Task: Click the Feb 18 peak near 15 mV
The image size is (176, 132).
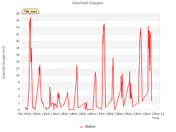Action: (113, 58)
